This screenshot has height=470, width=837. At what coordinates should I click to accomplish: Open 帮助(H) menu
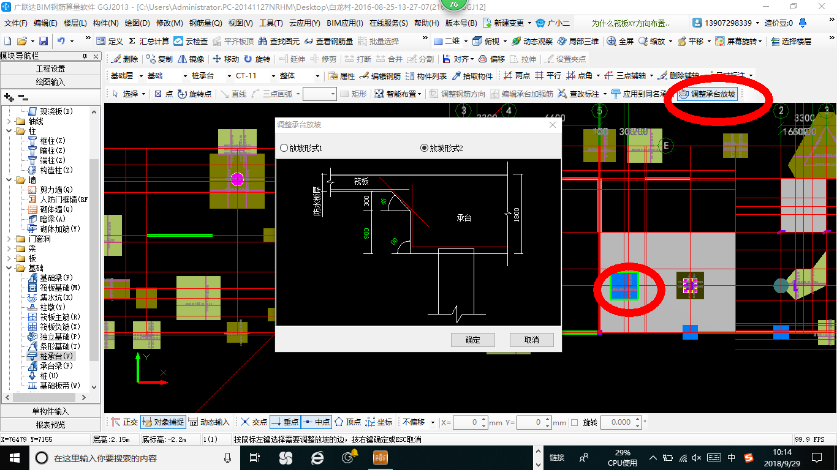(x=426, y=23)
